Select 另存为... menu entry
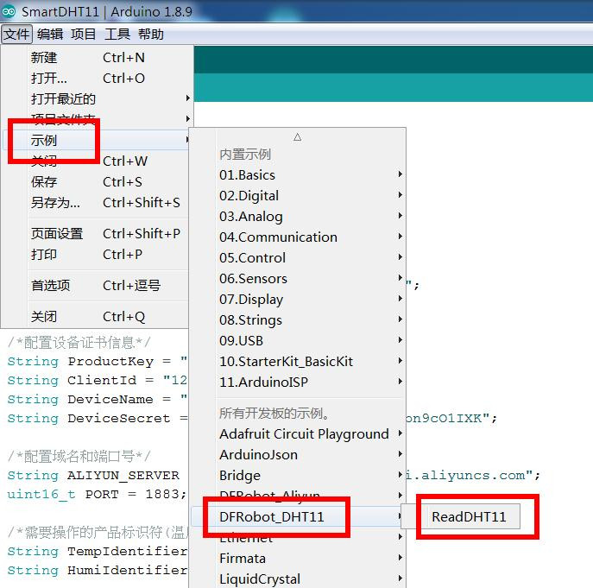Image resolution: width=593 pixels, height=588 pixels. (x=97, y=203)
